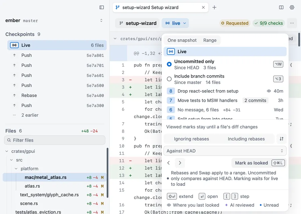Image resolution: width=301 pixels, height=214 pixels.
Task: Toggle the split view icon
Action: click(281, 7)
